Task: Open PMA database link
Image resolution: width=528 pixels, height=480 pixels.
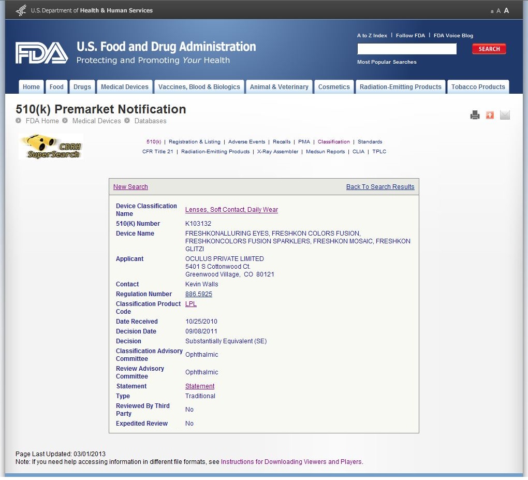Action: (x=304, y=142)
